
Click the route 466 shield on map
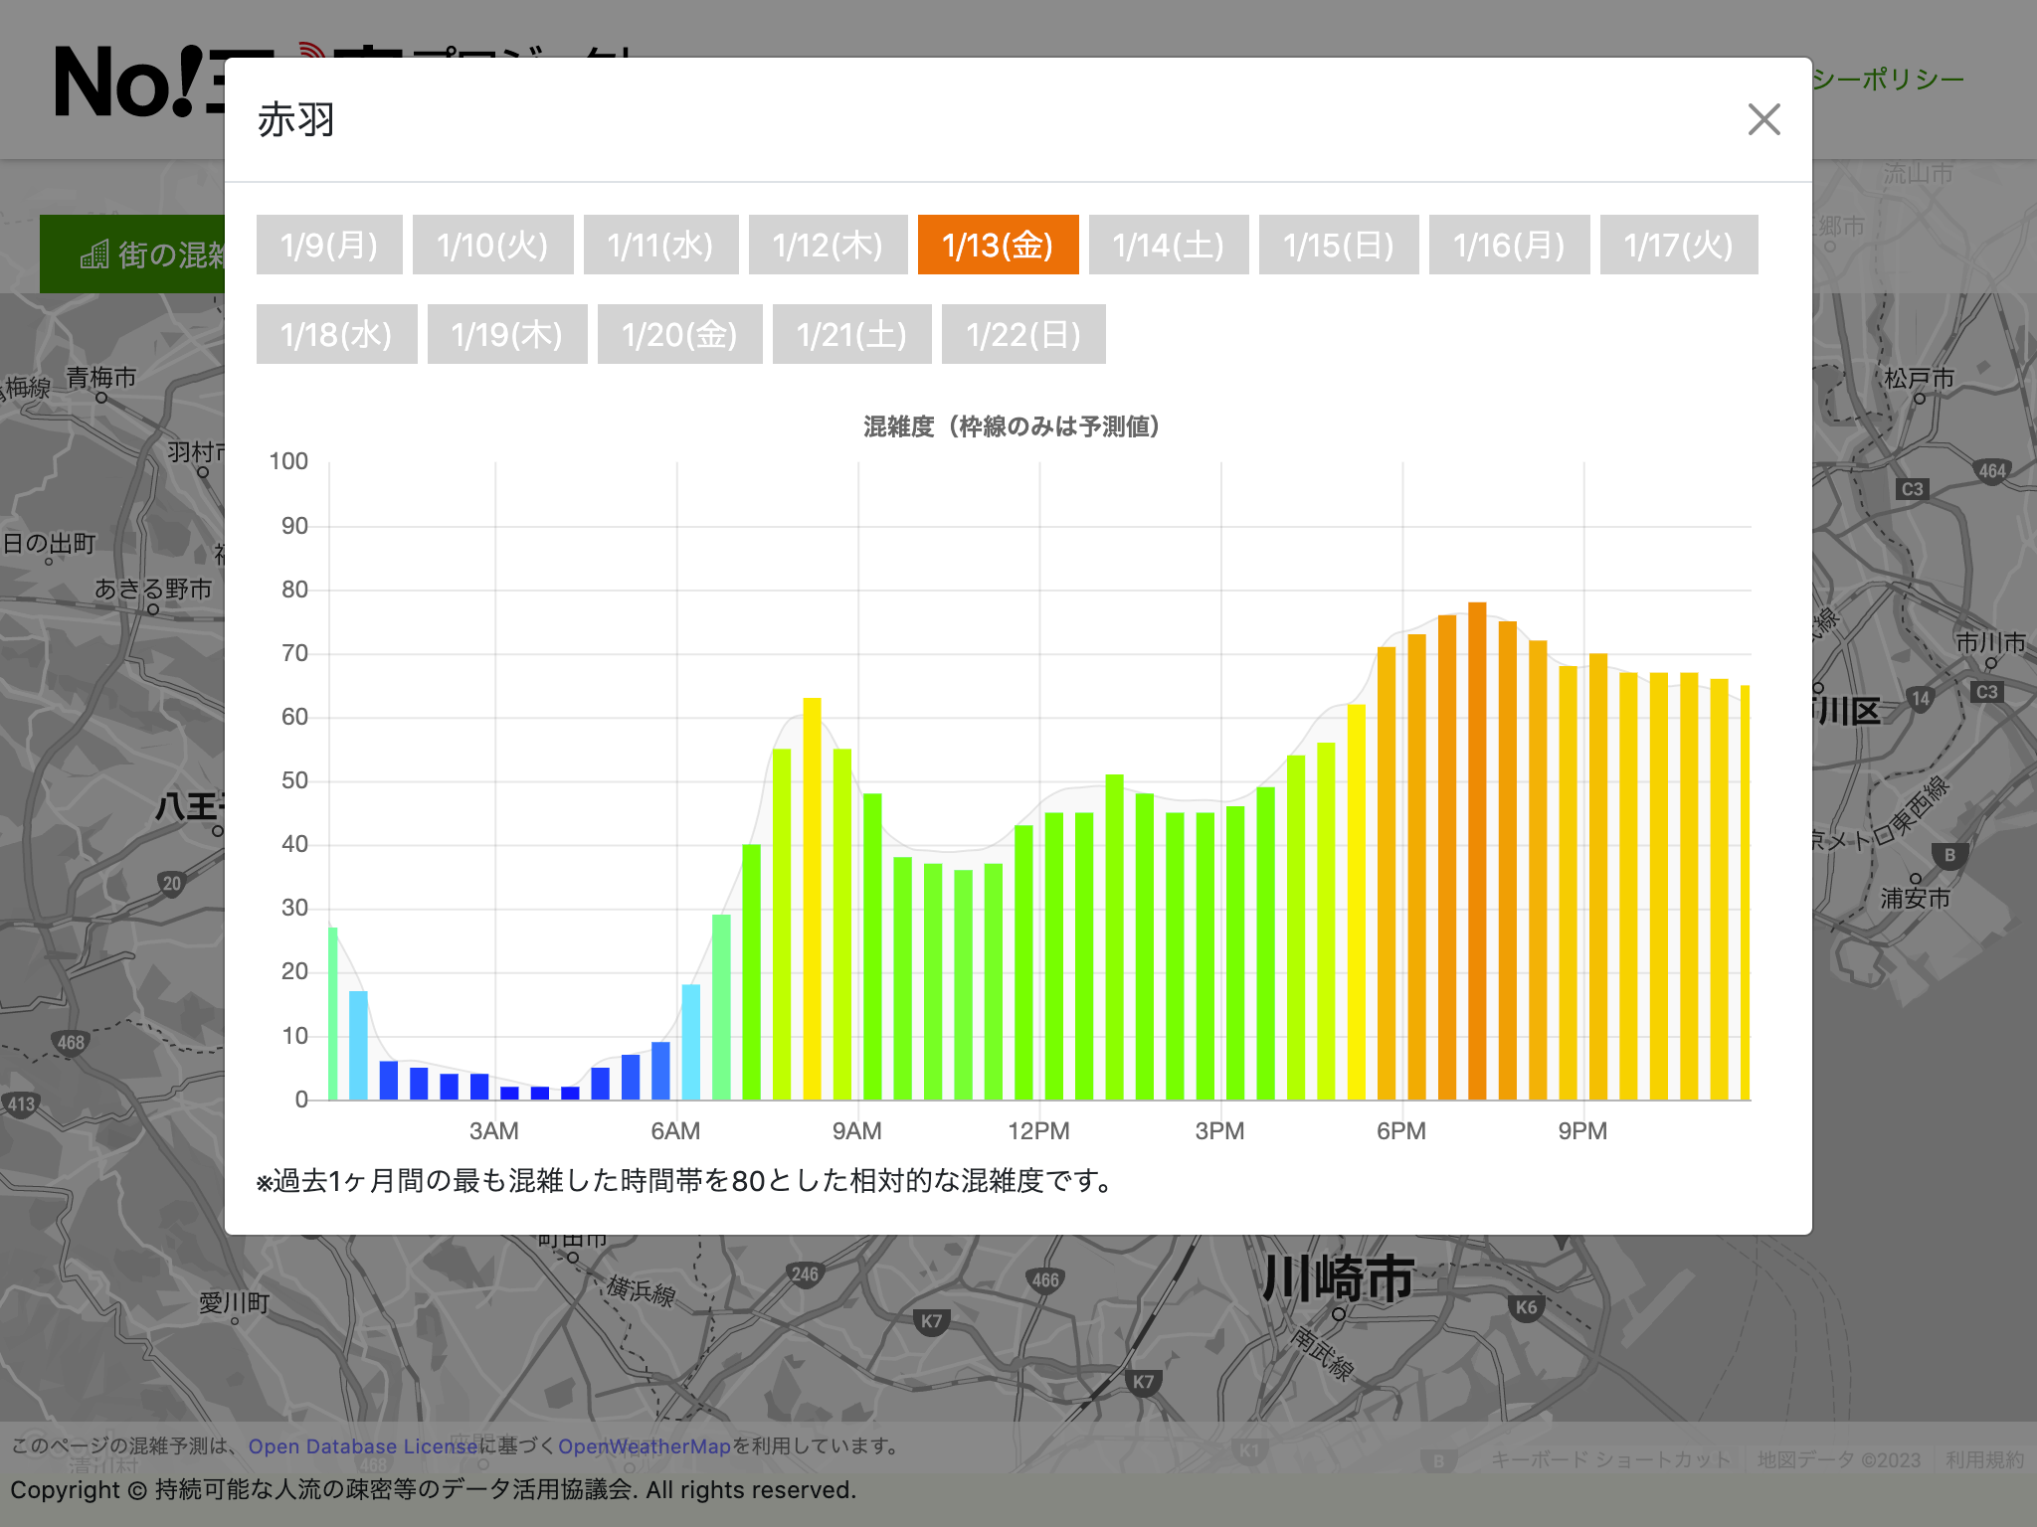pyautogui.click(x=1045, y=1280)
